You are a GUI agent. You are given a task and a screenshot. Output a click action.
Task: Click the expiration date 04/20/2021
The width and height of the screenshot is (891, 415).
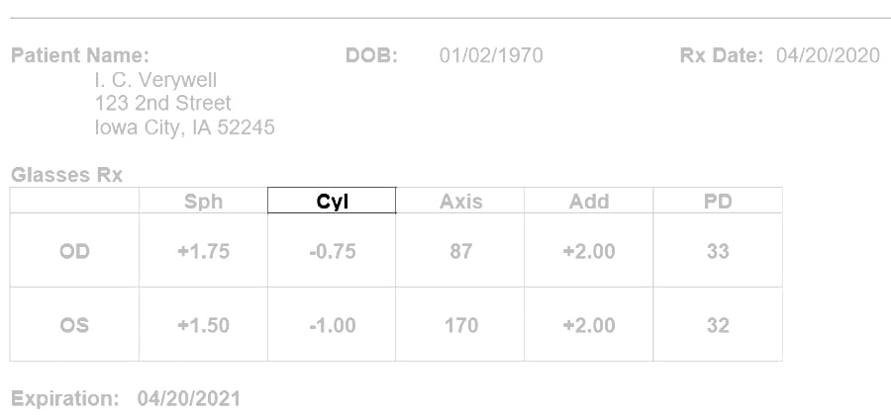tap(189, 398)
